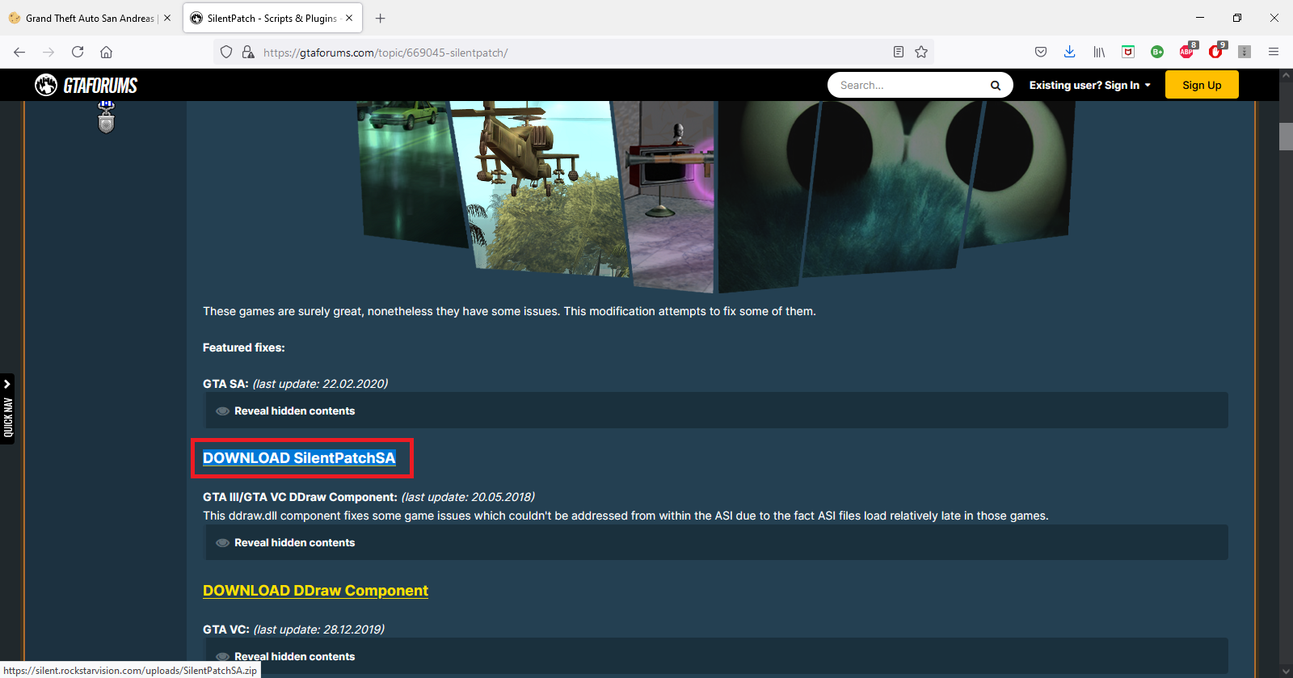Image resolution: width=1293 pixels, height=678 pixels.
Task: Click the user rank badge icon
Action: (106, 117)
